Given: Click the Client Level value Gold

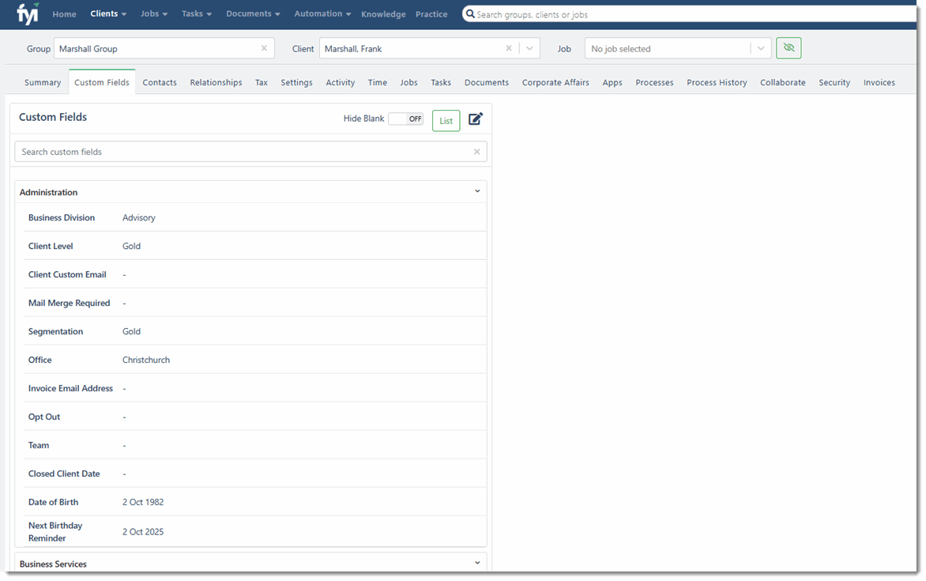Looking at the screenshot, I should pyautogui.click(x=131, y=246).
